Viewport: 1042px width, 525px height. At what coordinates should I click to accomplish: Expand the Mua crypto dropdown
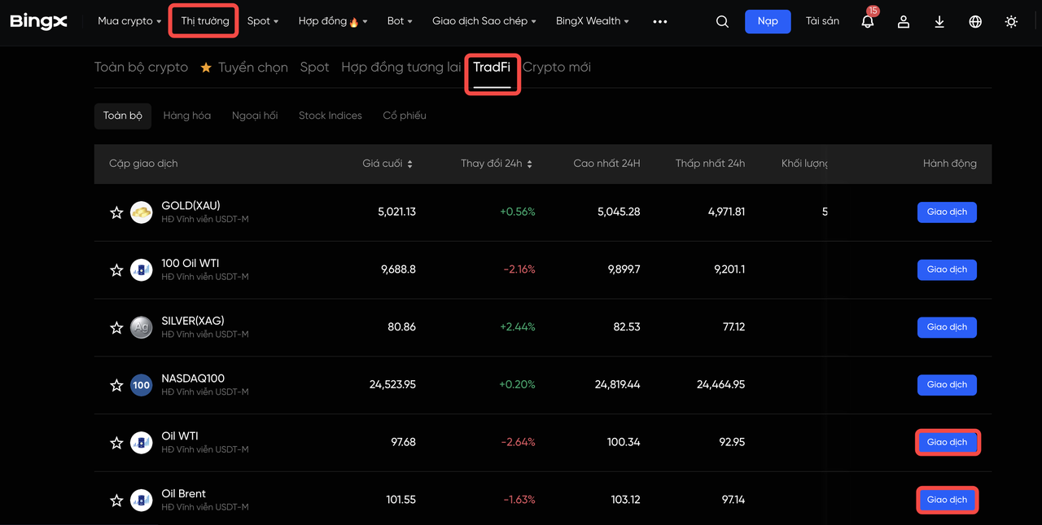(130, 21)
